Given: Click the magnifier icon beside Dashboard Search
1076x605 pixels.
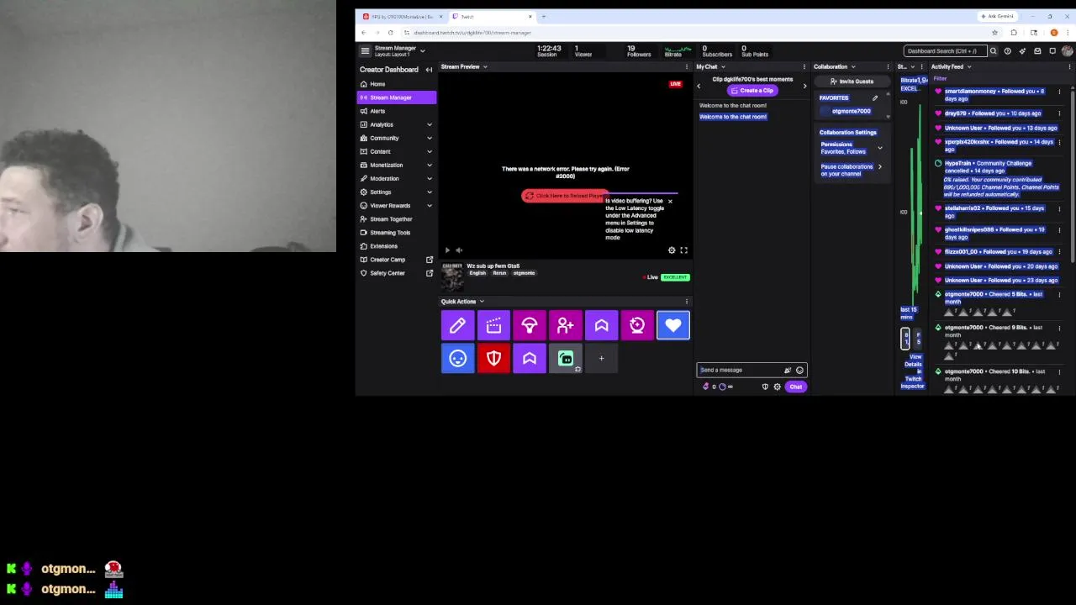Looking at the screenshot, I should coord(993,51).
